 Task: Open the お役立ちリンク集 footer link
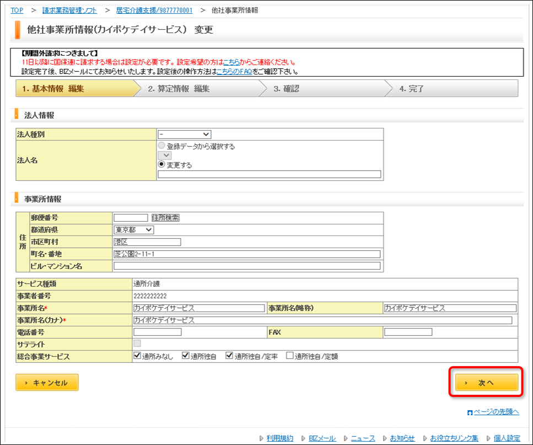point(454,438)
